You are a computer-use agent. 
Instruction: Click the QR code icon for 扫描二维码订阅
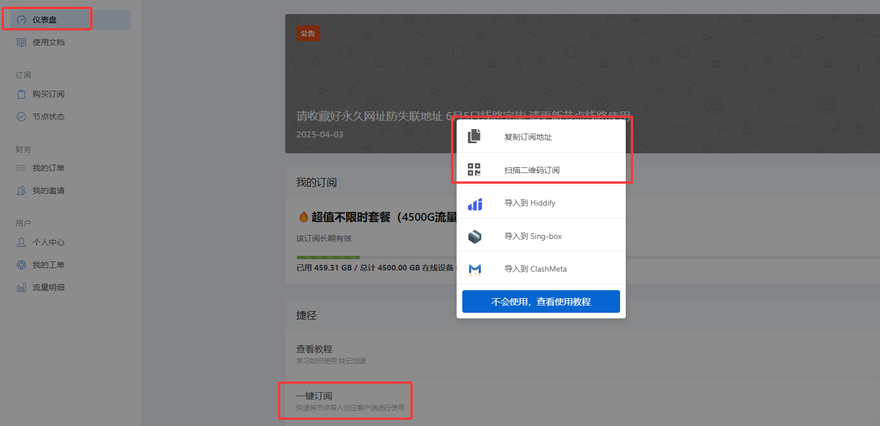click(x=475, y=170)
